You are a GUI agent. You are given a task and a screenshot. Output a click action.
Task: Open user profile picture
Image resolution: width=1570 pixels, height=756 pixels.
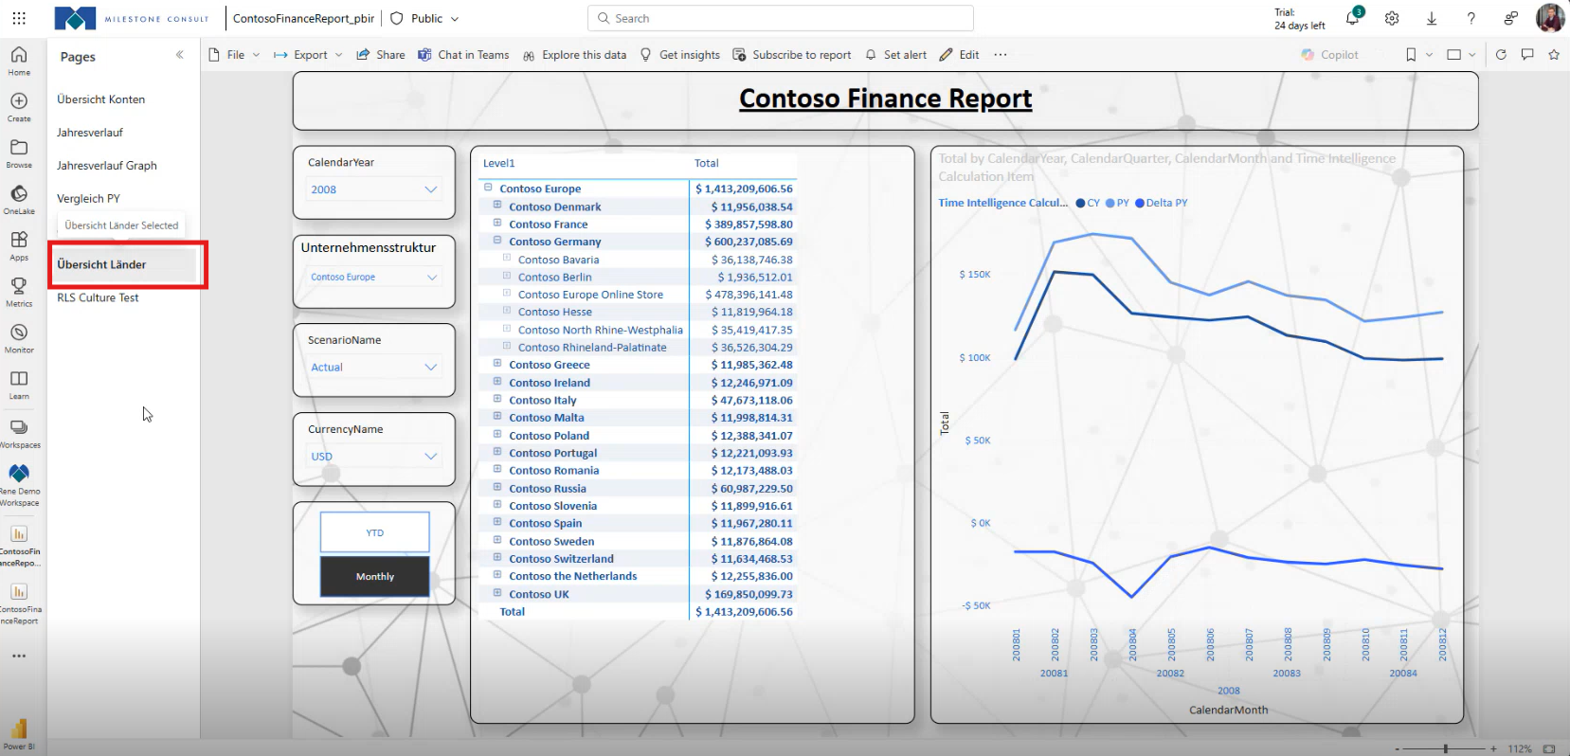coord(1550,18)
